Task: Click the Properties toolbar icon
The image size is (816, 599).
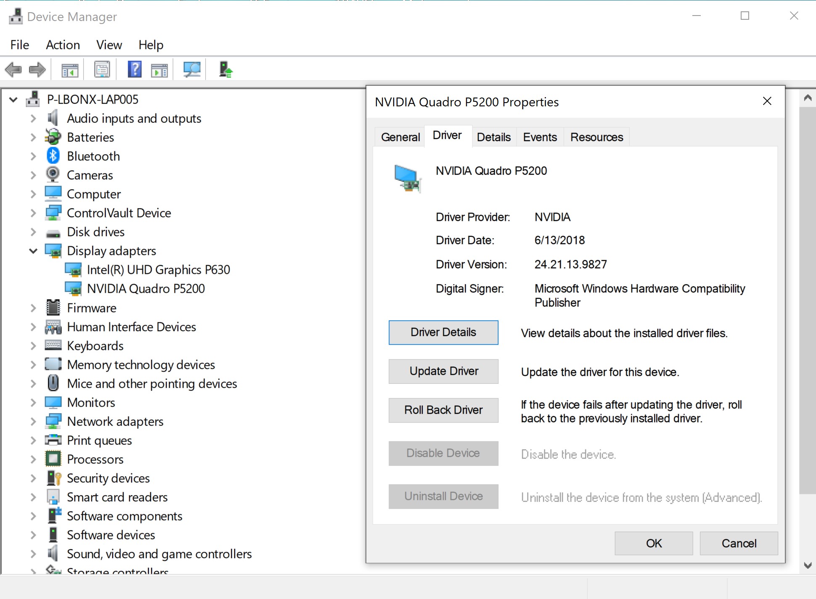Action: tap(102, 69)
